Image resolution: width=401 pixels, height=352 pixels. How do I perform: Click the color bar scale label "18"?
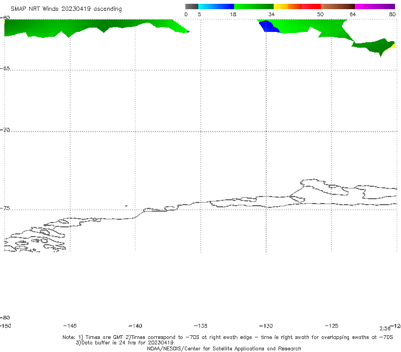(x=233, y=15)
